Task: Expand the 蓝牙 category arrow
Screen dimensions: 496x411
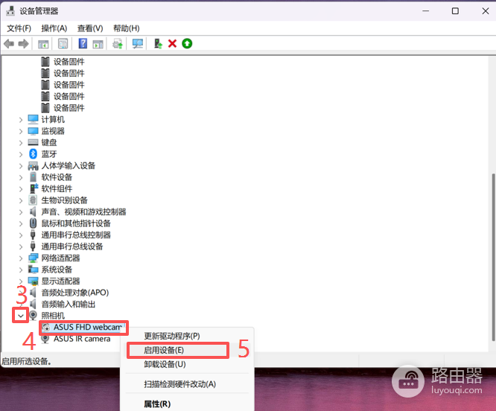Action: pyautogui.click(x=21, y=154)
